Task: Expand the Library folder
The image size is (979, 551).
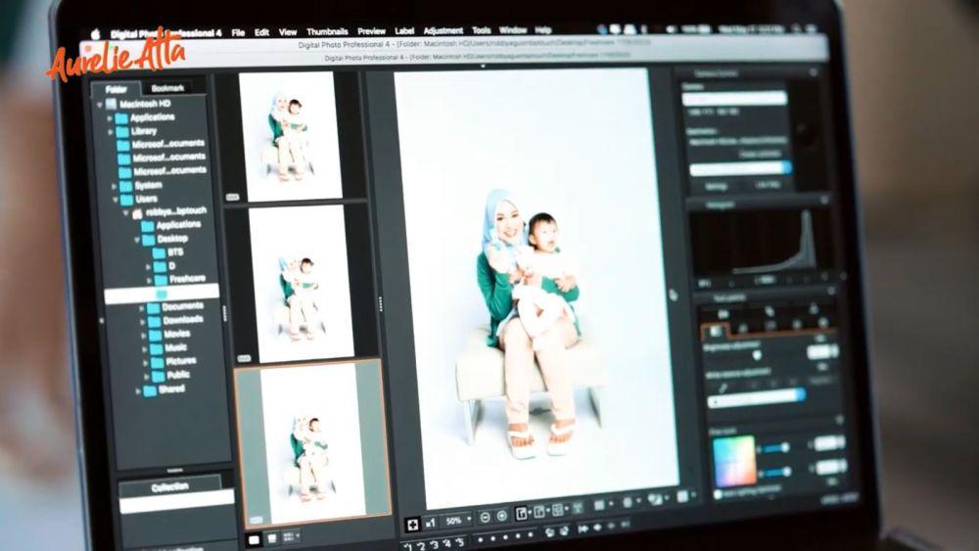Action: click(112, 132)
